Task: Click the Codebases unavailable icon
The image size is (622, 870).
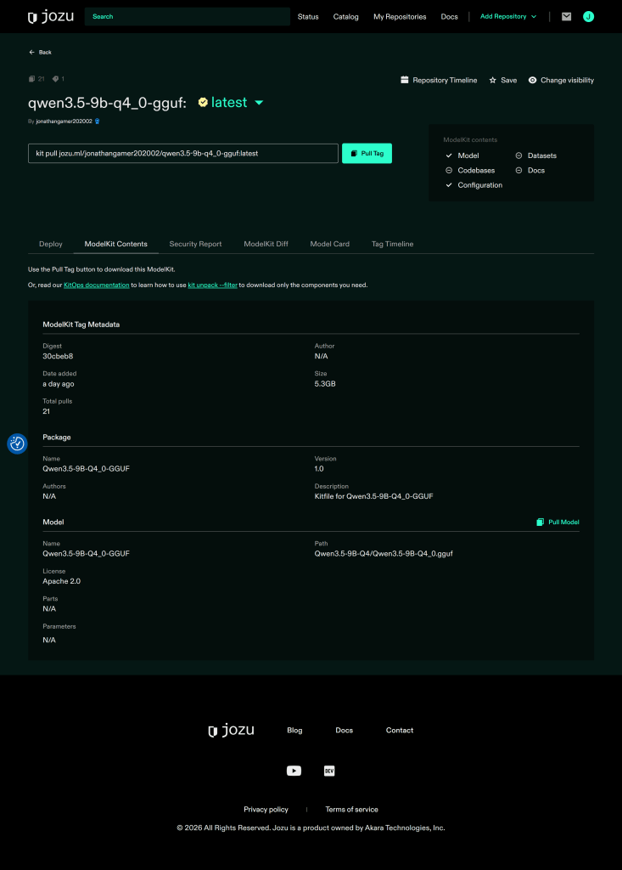Action: pyautogui.click(x=449, y=170)
